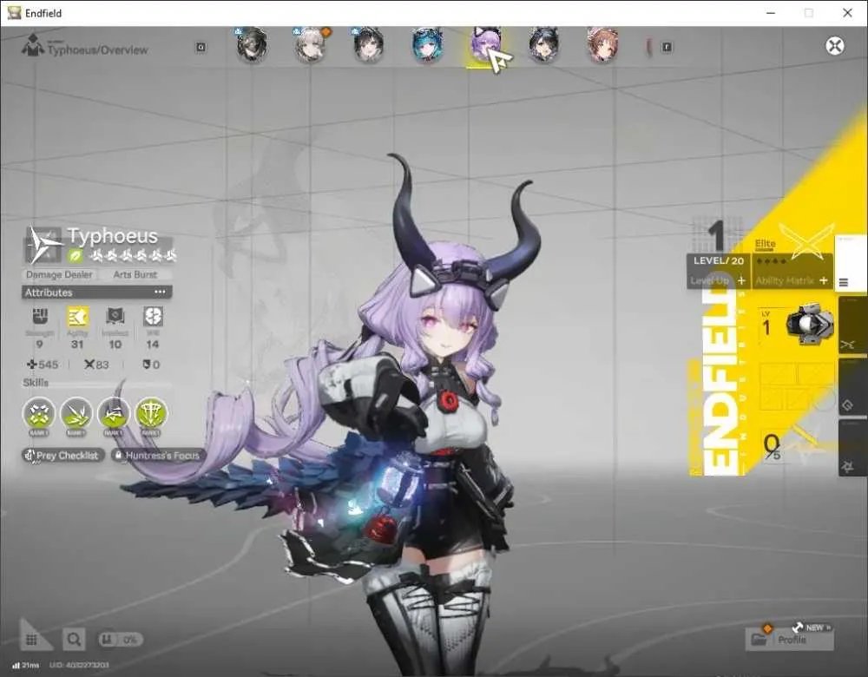Select the Strength attribute icon
Viewport: 868px width, 677px height.
tap(39, 317)
